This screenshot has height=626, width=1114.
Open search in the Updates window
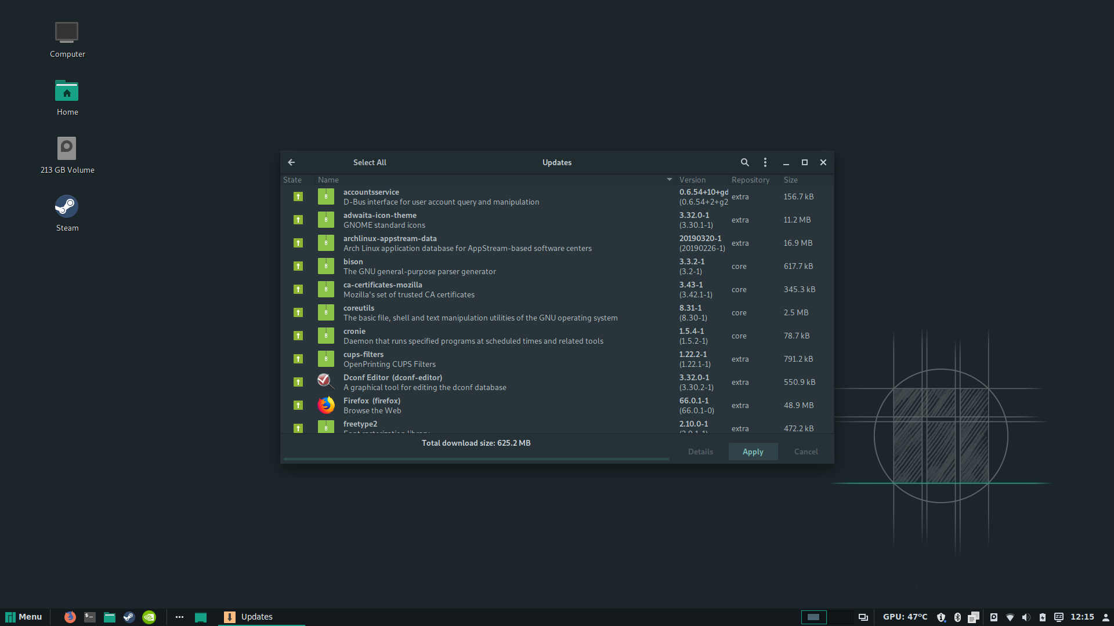coord(745,162)
